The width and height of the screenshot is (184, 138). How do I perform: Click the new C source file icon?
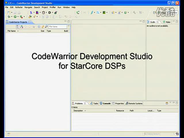point(119,13)
